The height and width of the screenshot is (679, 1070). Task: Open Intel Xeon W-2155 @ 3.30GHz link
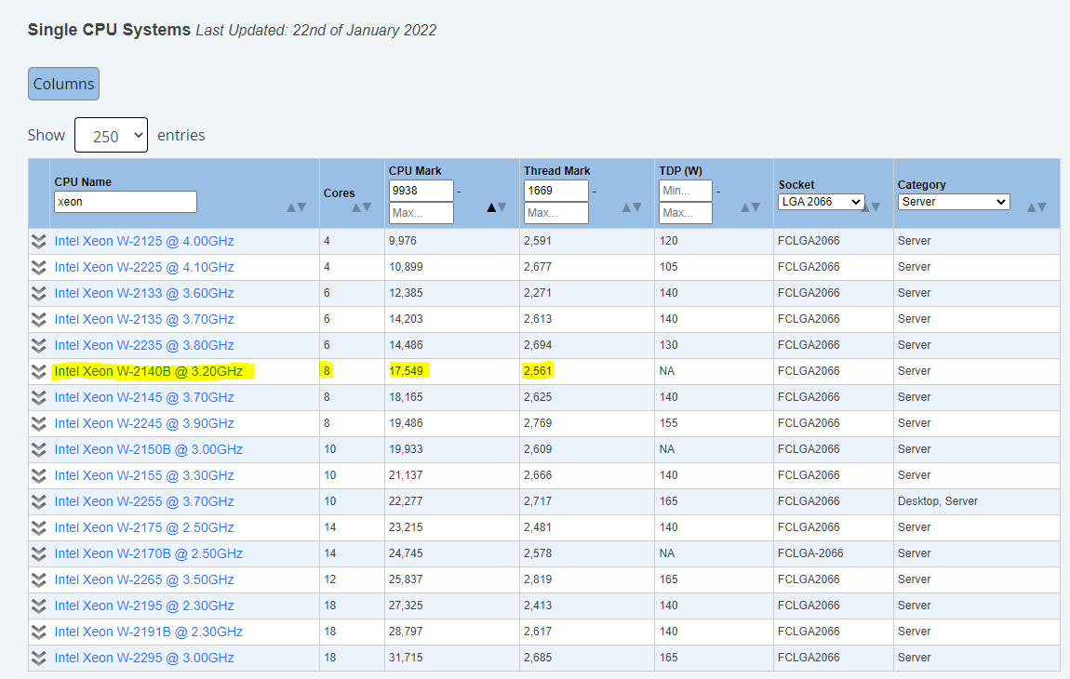(144, 475)
